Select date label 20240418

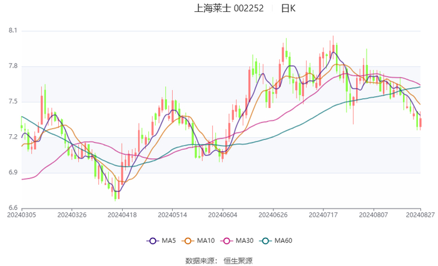[x=122, y=215]
